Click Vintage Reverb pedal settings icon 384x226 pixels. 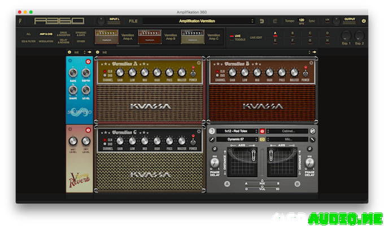70,129
